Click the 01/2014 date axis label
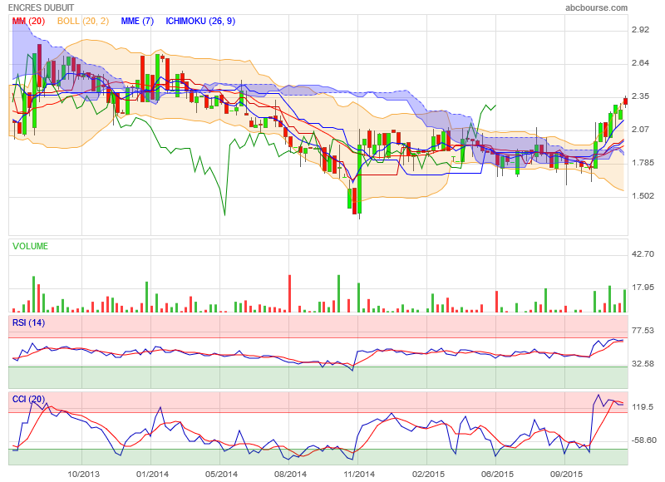Viewport: 665px width, 482px height. point(152,474)
